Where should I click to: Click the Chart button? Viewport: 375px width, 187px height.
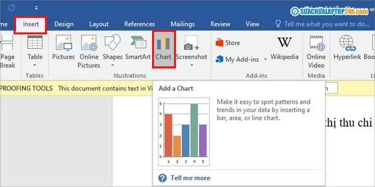164,49
